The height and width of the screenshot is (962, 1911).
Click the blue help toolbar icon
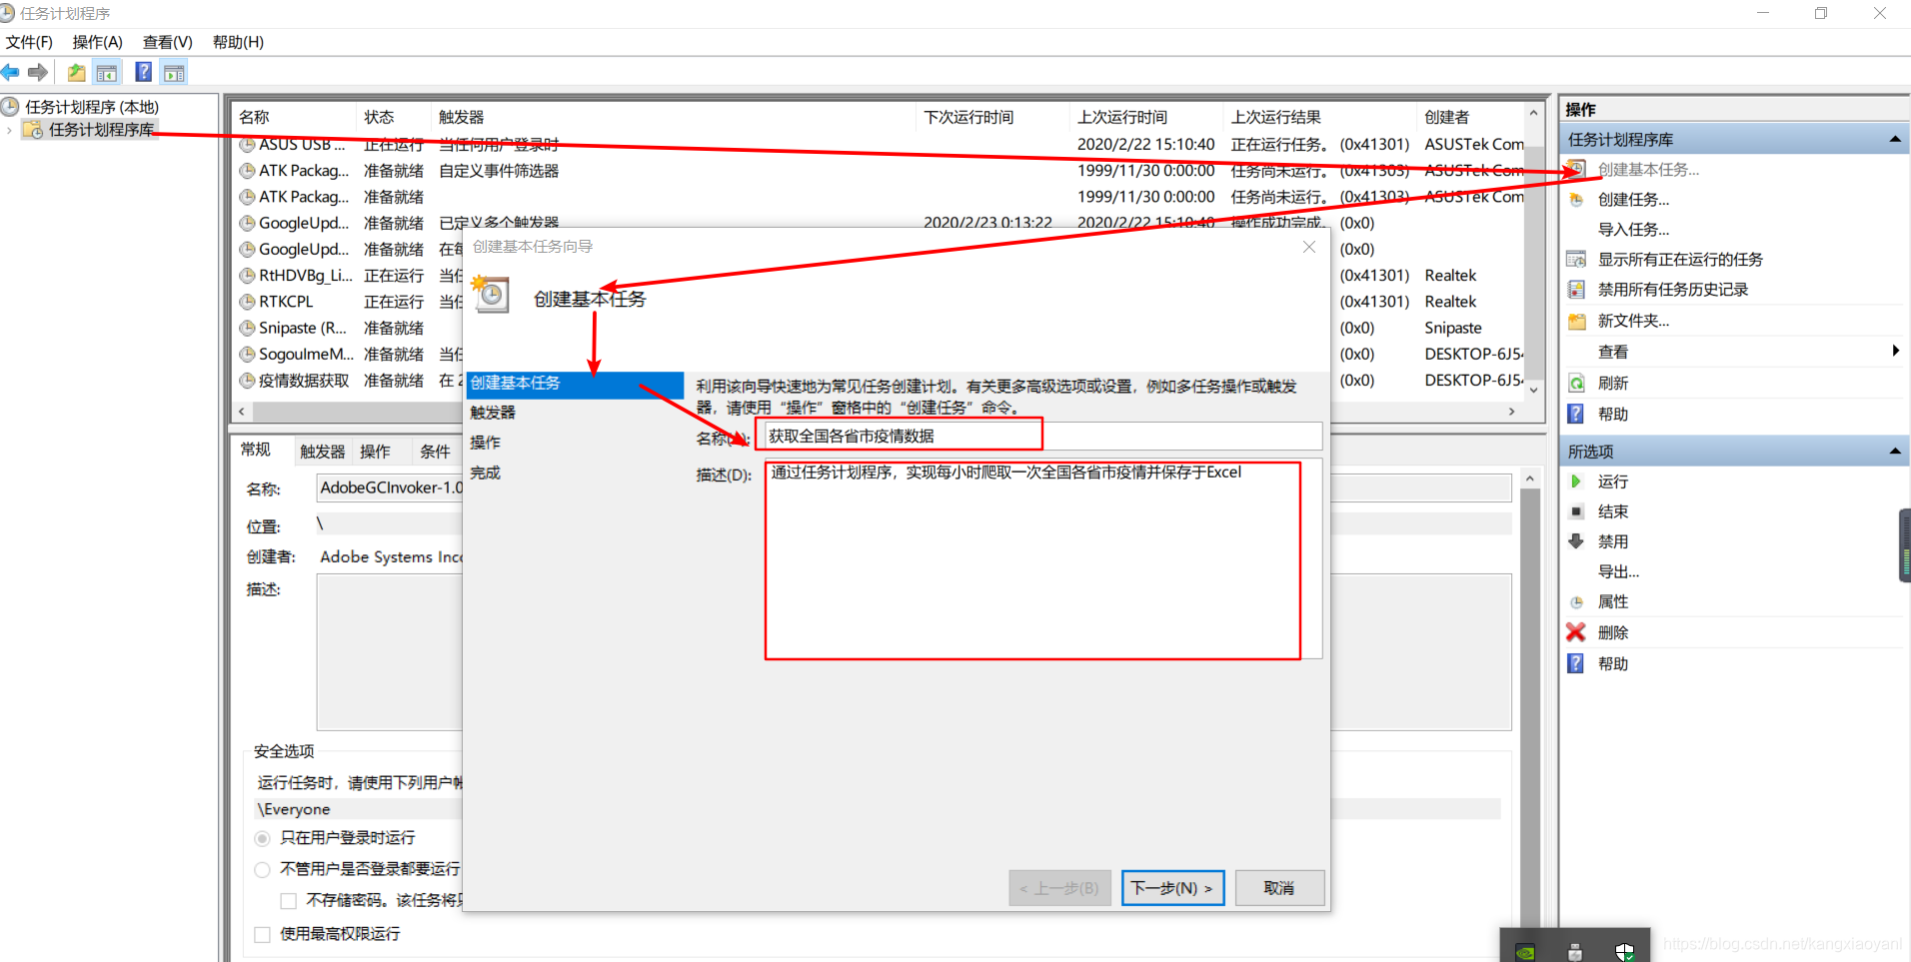(x=144, y=72)
